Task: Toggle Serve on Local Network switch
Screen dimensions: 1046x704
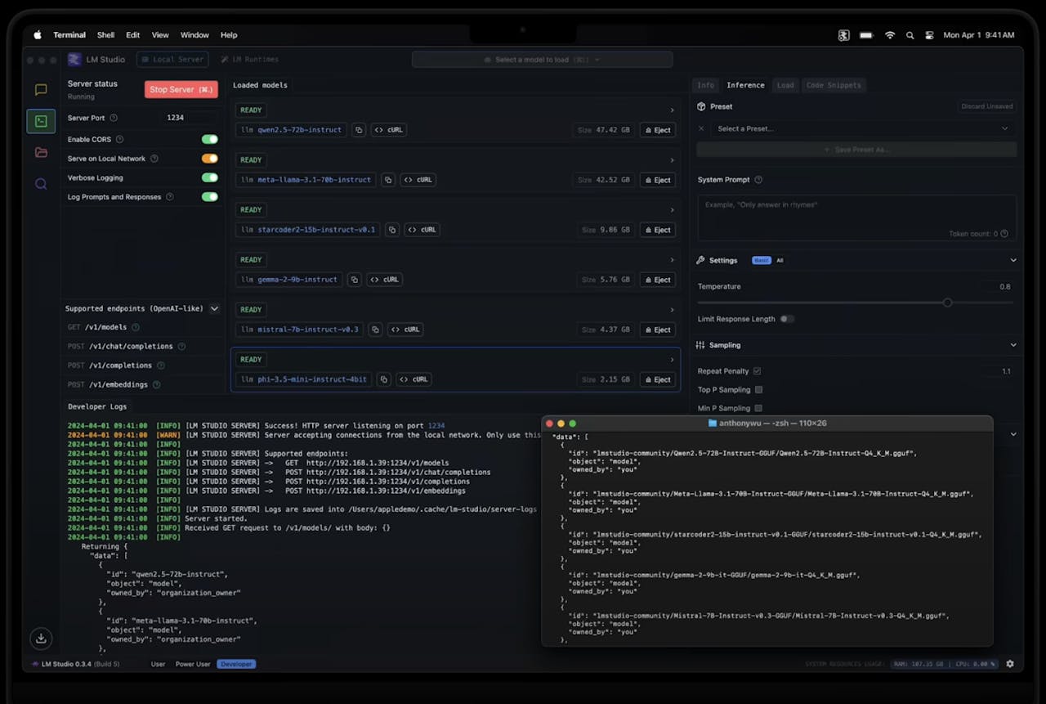Action: (210, 159)
